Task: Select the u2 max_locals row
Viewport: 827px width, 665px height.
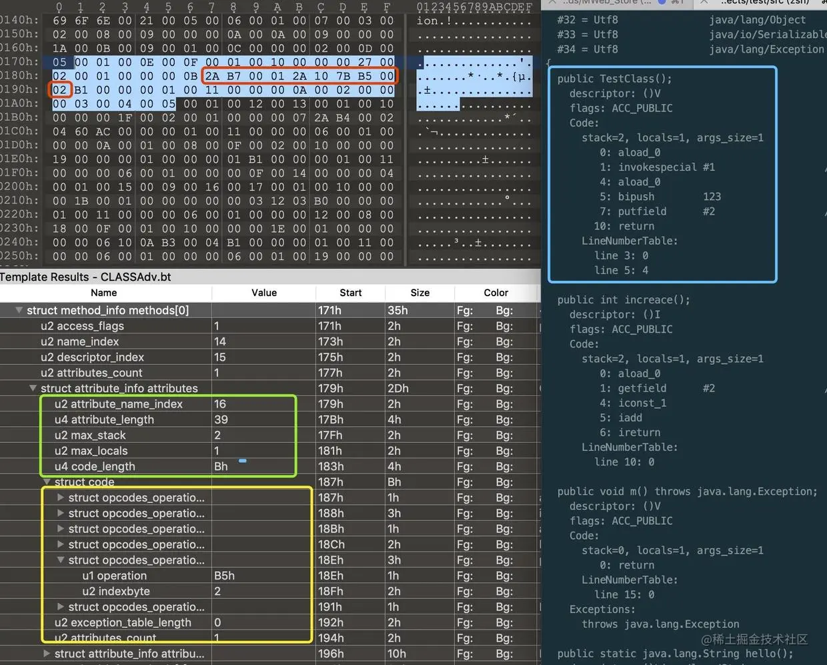Action: (x=269, y=451)
